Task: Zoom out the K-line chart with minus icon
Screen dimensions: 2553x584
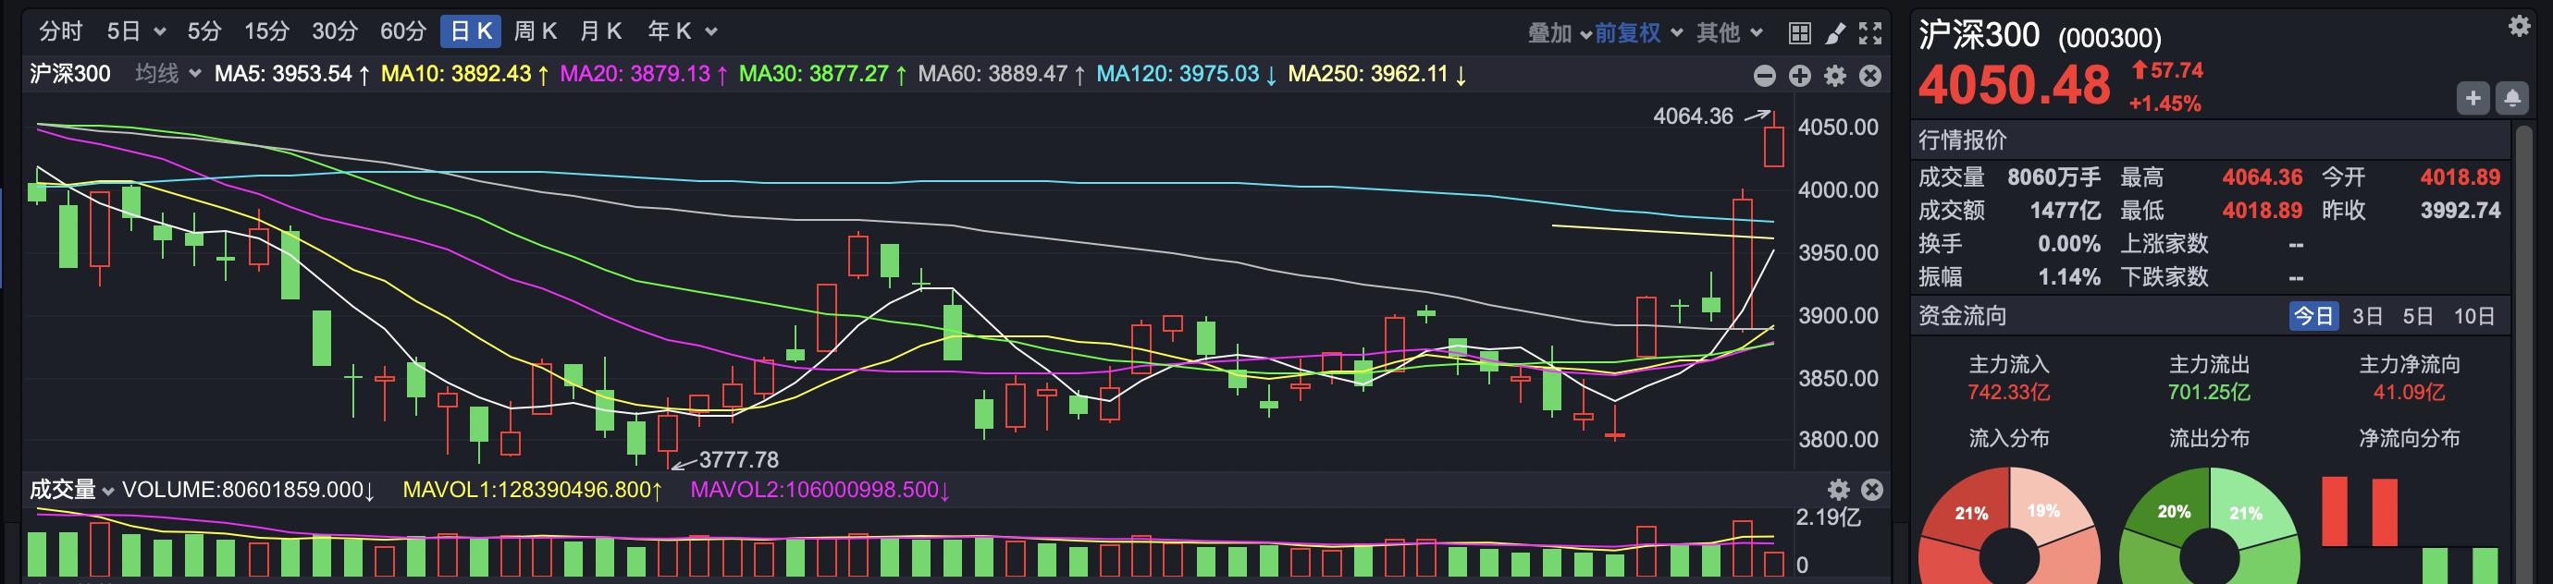Action: coord(1764,75)
